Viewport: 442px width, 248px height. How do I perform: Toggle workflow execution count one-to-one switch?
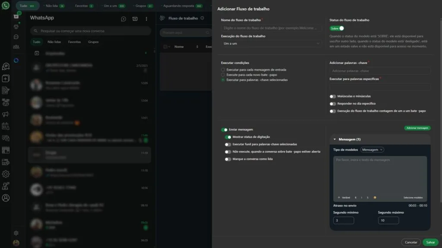[333, 111]
